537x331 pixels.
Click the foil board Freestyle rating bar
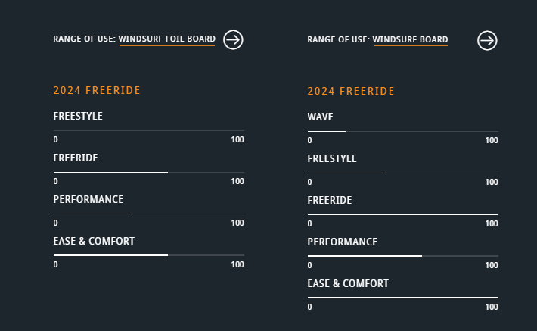click(149, 130)
